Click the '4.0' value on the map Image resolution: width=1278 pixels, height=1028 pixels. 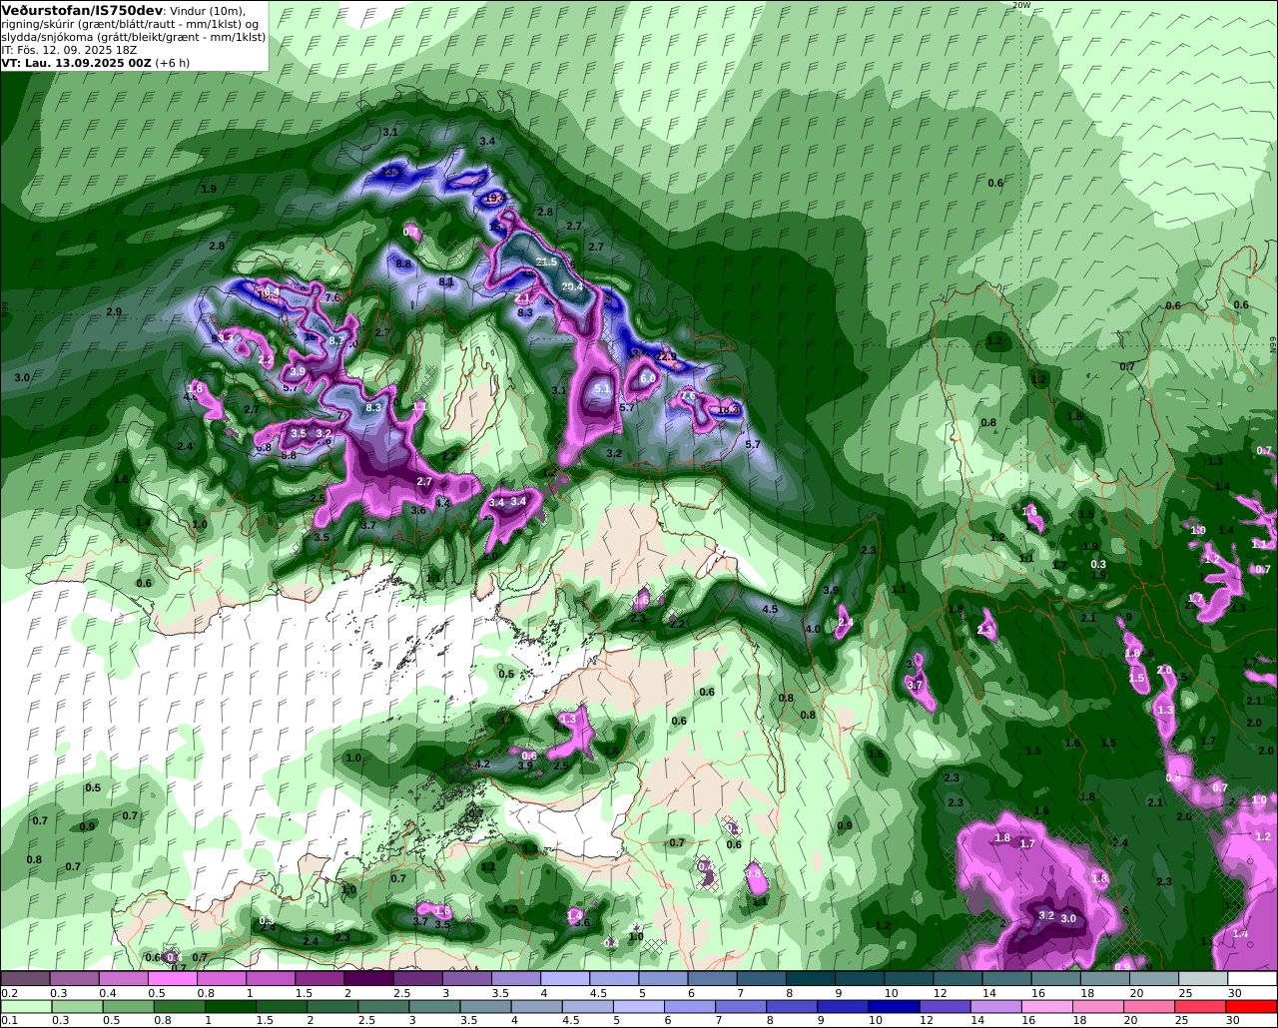pos(813,629)
